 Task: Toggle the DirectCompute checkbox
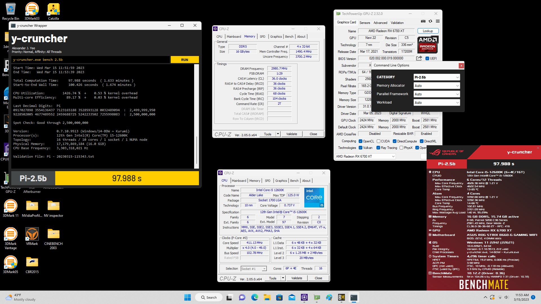coord(394,141)
